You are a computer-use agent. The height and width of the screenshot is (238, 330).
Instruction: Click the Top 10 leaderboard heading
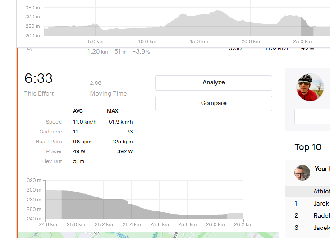coord(308,147)
